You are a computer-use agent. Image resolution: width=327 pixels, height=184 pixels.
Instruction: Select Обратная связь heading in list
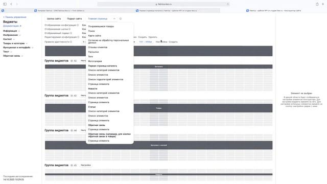(97, 125)
